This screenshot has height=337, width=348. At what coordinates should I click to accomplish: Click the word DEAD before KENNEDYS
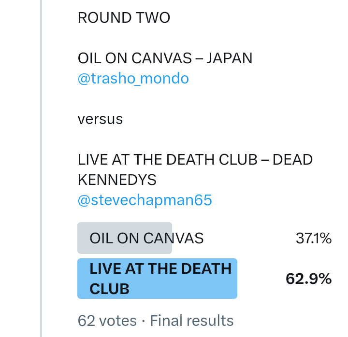point(293,160)
